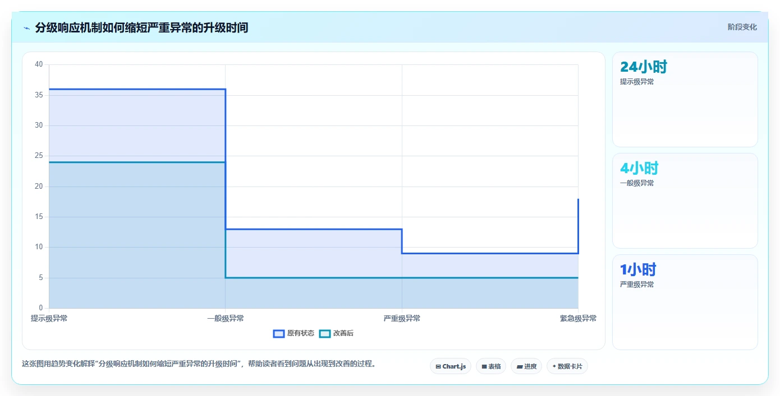Click the icon in the 表格 tag
The width and height of the screenshot is (780, 396).
point(484,367)
